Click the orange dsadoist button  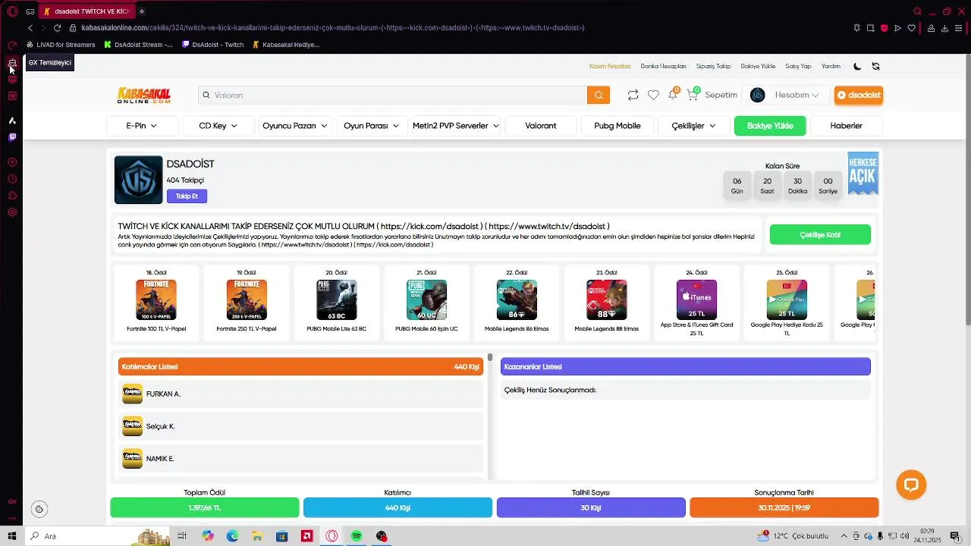(859, 95)
